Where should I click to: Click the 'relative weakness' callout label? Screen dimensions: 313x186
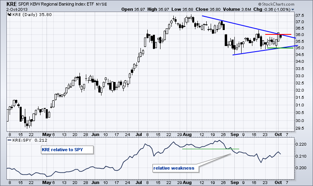click(176, 168)
